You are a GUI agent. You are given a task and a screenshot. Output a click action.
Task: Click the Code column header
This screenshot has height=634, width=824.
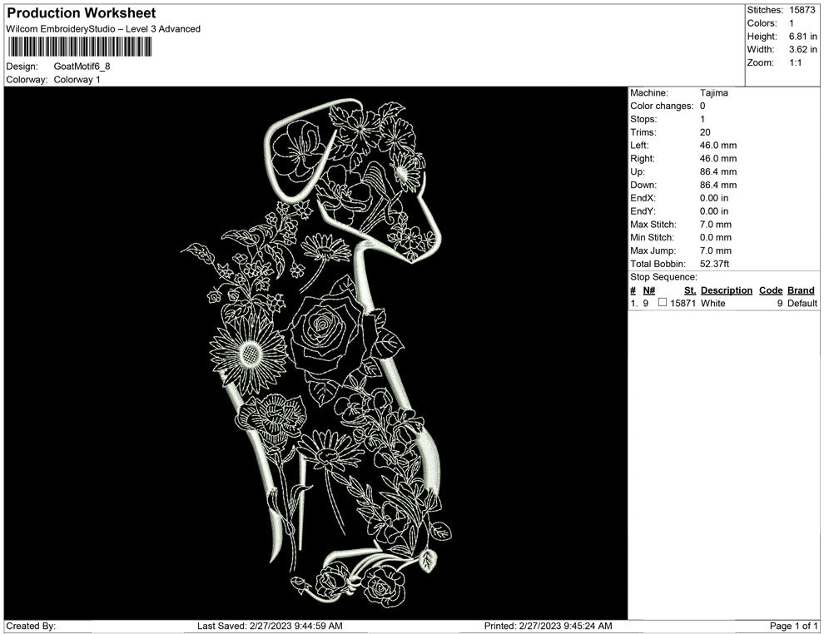[771, 290]
